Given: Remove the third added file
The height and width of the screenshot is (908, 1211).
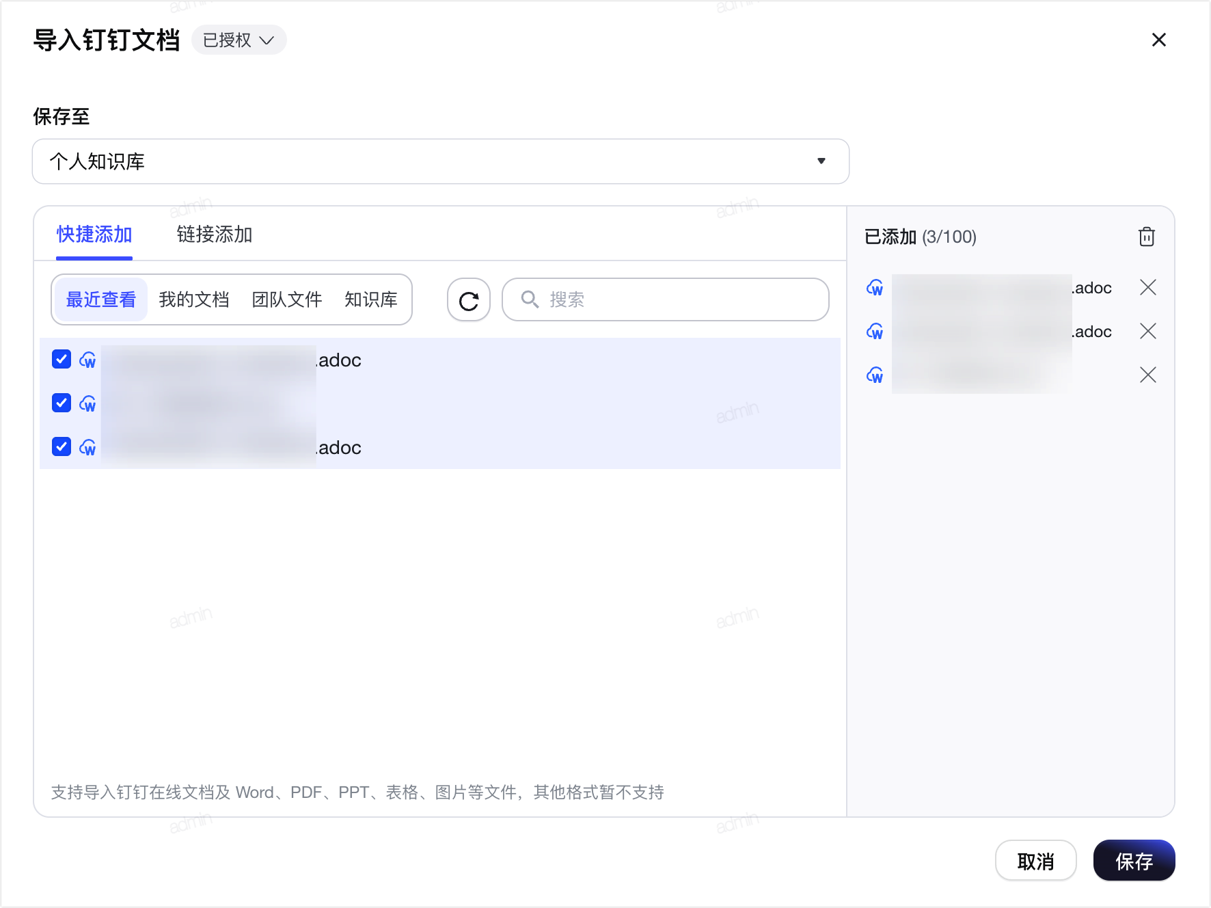Looking at the screenshot, I should click(x=1148, y=375).
